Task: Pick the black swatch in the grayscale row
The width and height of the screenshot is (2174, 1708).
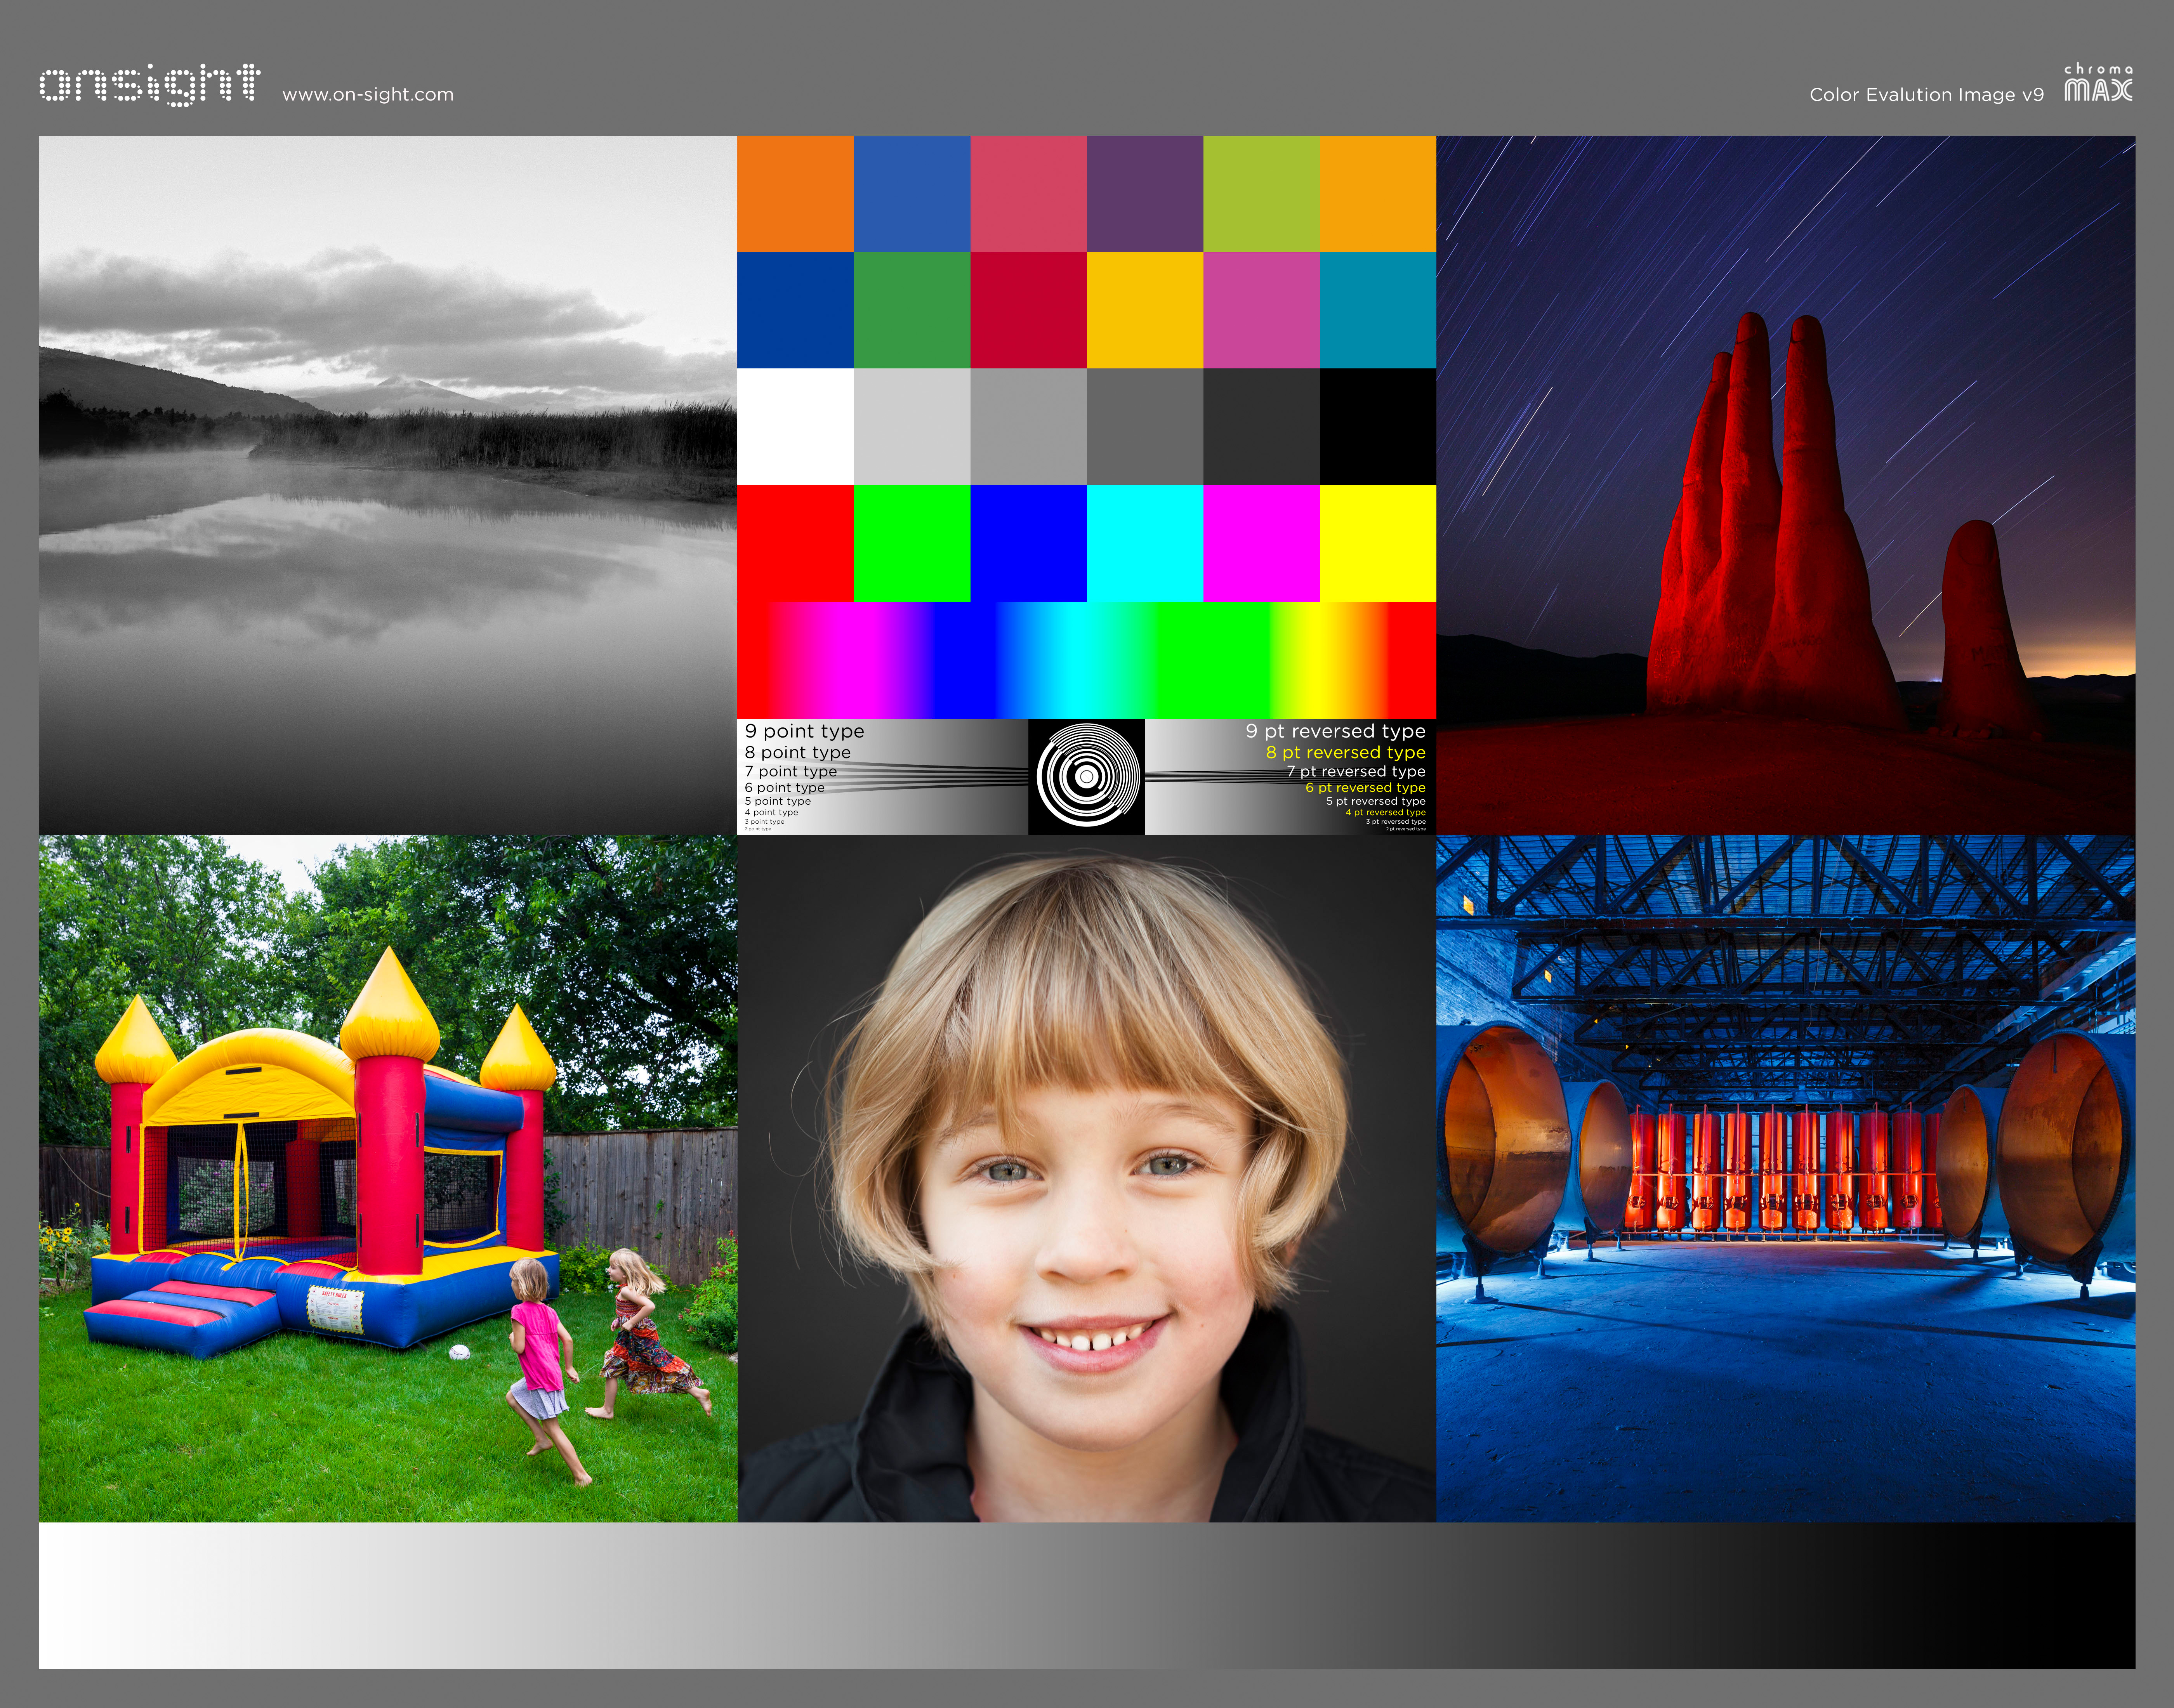Action: click(1378, 427)
